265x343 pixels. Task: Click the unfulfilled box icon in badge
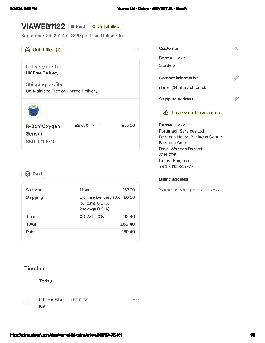coord(28,50)
